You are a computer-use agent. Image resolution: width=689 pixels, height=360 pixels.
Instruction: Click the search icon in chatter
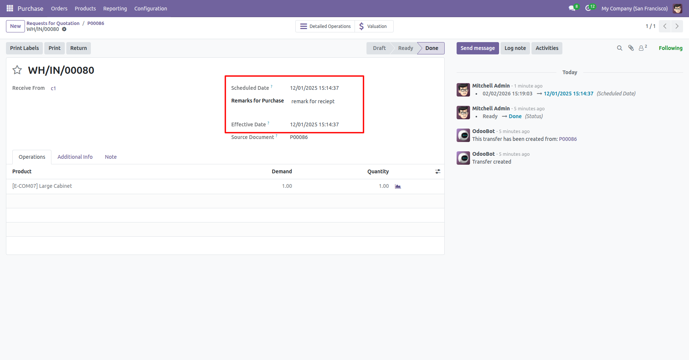click(619, 48)
